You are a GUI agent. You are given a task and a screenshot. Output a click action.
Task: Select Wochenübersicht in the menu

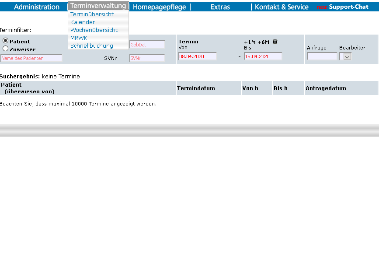point(94,30)
